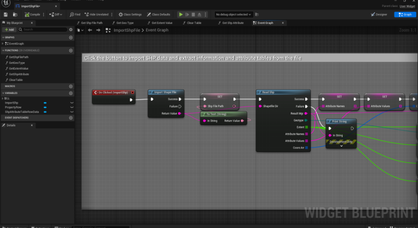This screenshot has height=228, width=418.
Task: Toggle PropertyRow variable visibility eye
Action: (72, 107)
